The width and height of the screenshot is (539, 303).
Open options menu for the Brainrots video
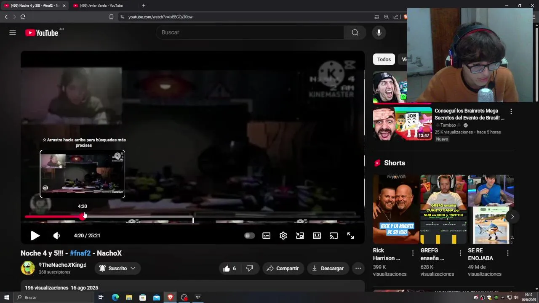511,112
